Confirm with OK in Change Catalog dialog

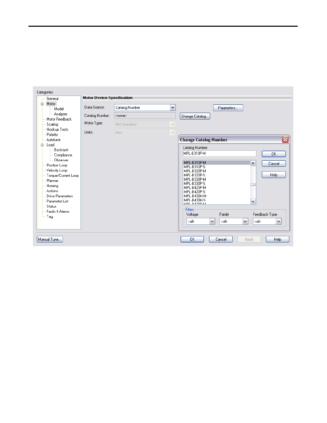click(274, 154)
